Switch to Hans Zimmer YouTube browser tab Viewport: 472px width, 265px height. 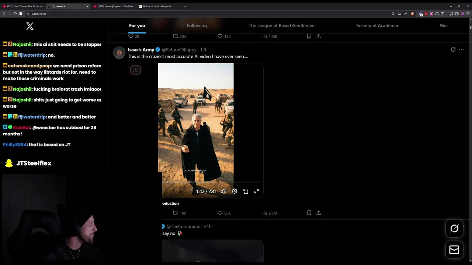[x=23, y=6]
